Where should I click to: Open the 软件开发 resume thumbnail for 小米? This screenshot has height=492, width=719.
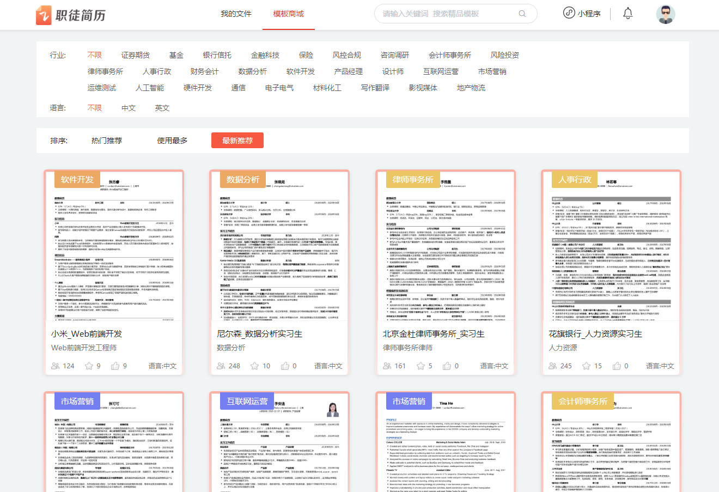click(x=114, y=245)
